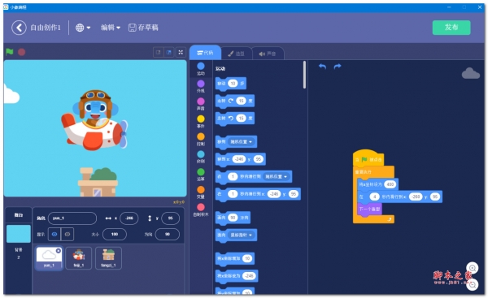Select the orange 控制 control category
This screenshot has height=298, width=488.
pyautogui.click(x=201, y=140)
